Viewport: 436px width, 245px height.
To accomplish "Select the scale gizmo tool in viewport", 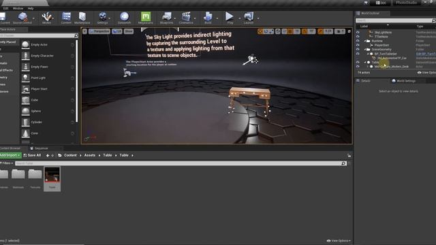I will [x=271, y=31].
